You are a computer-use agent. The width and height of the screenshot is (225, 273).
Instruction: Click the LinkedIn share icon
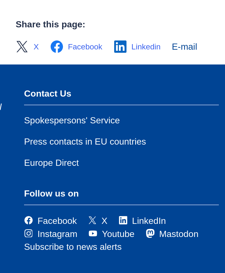120,47
